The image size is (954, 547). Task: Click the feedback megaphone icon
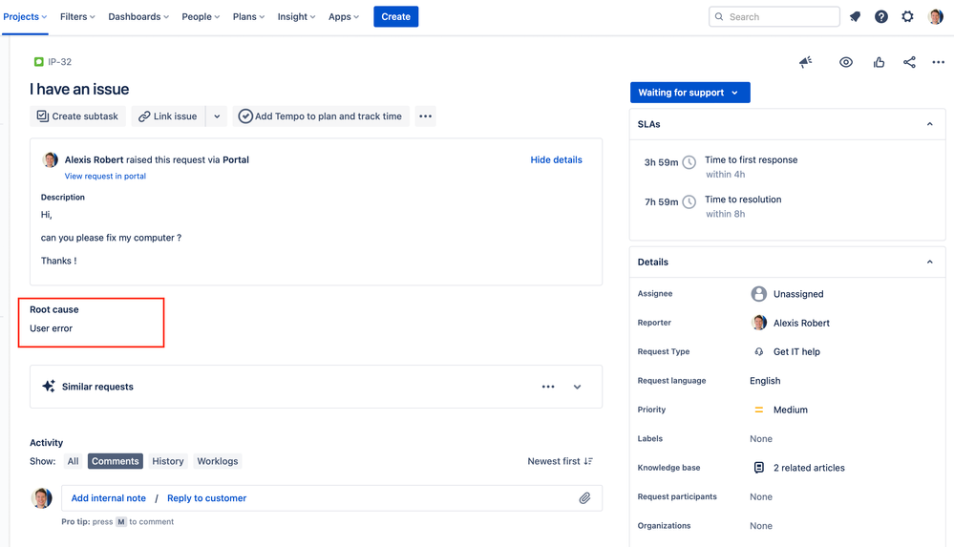coord(806,62)
